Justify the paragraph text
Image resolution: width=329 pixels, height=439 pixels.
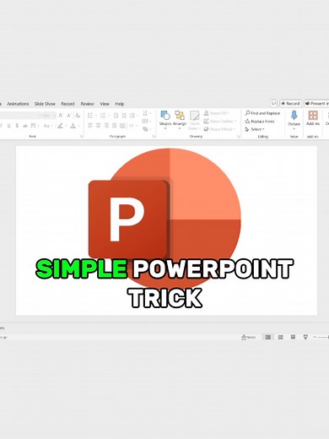tap(114, 126)
